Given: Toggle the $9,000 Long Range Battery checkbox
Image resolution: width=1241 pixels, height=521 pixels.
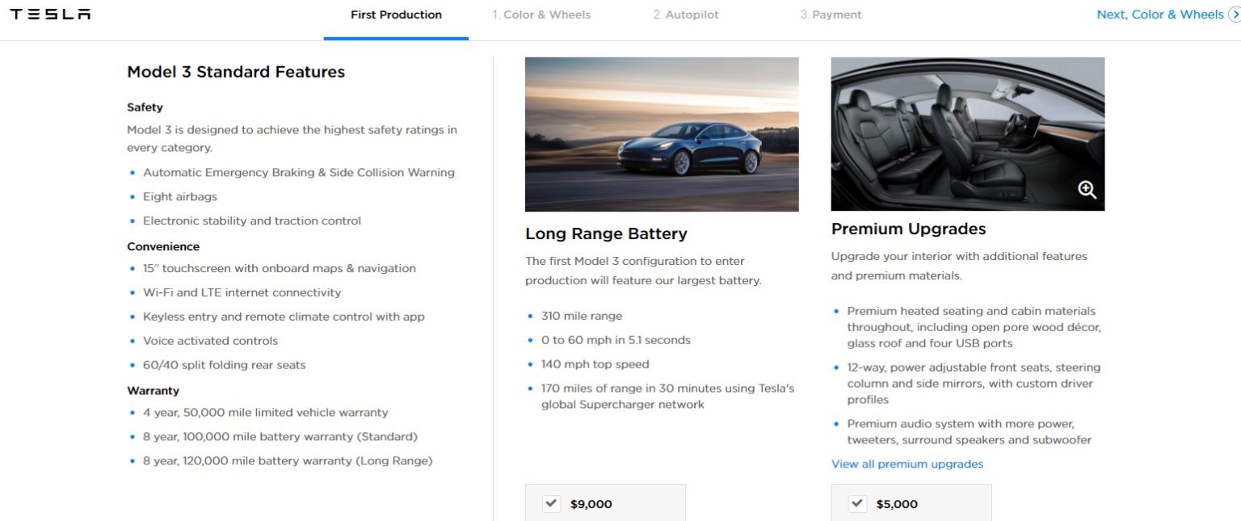Looking at the screenshot, I should tap(551, 503).
